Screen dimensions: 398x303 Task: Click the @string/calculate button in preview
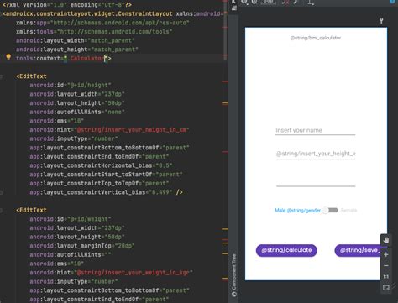286,250
